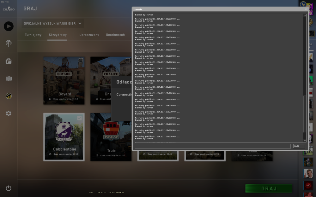Select the Cobblestone map card
The height and width of the screenshot is (197, 316).
[x=64, y=137]
